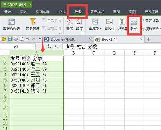Open the 合并计算 consolidate tool
The image size is (161, 130).
(150, 20)
